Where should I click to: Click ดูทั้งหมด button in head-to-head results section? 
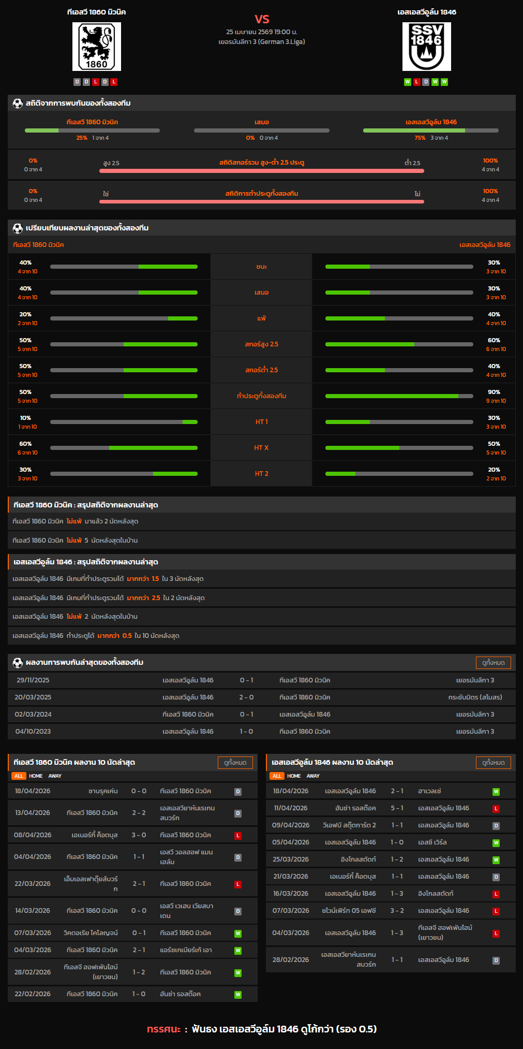point(493,662)
